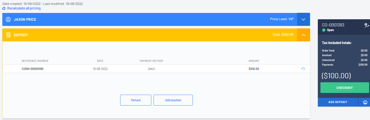The width and height of the screenshot is (370, 120).
Task: Print the order with the printer icon
Action: coord(365,102)
